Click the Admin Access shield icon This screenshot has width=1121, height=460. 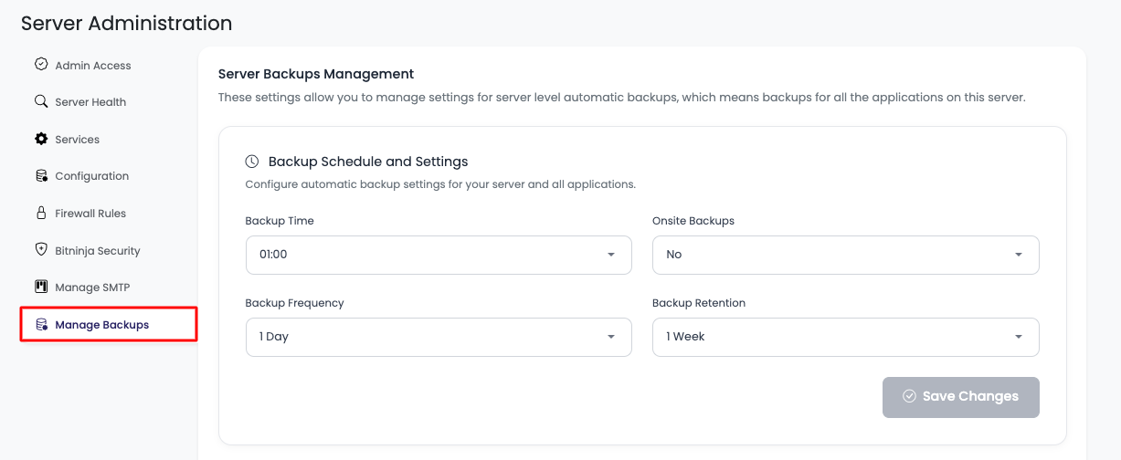pos(41,65)
